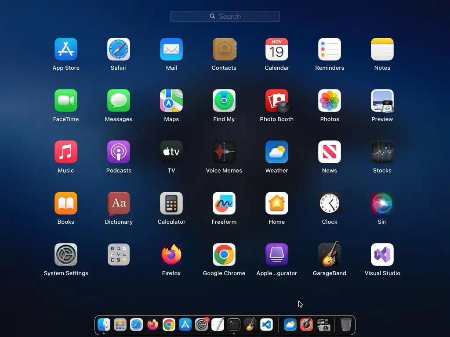Open the Messages app icon
Screen dimensions: 450x337
[x=119, y=100]
